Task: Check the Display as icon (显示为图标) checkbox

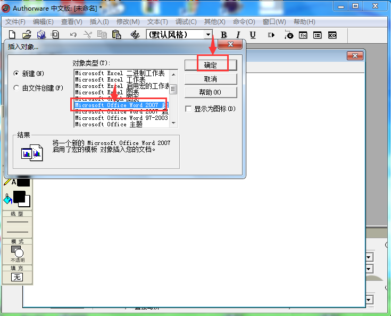Action: (188, 109)
